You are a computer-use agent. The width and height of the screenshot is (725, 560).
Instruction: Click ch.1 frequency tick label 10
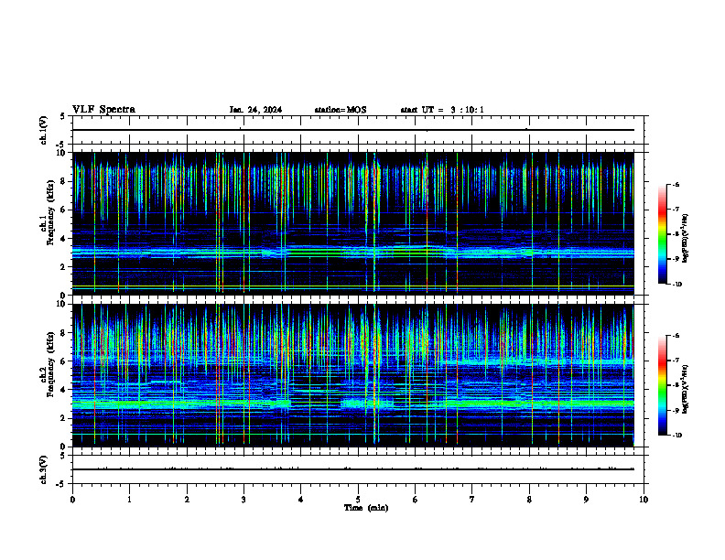pyautogui.click(x=61, y=153)
